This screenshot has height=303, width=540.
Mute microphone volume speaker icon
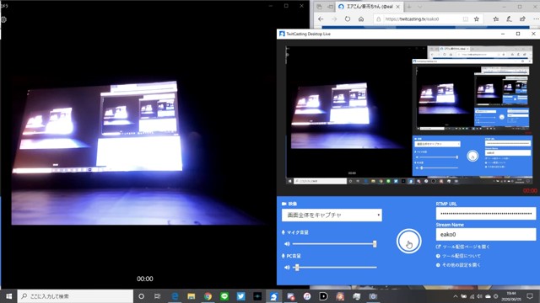coord(287,244)
